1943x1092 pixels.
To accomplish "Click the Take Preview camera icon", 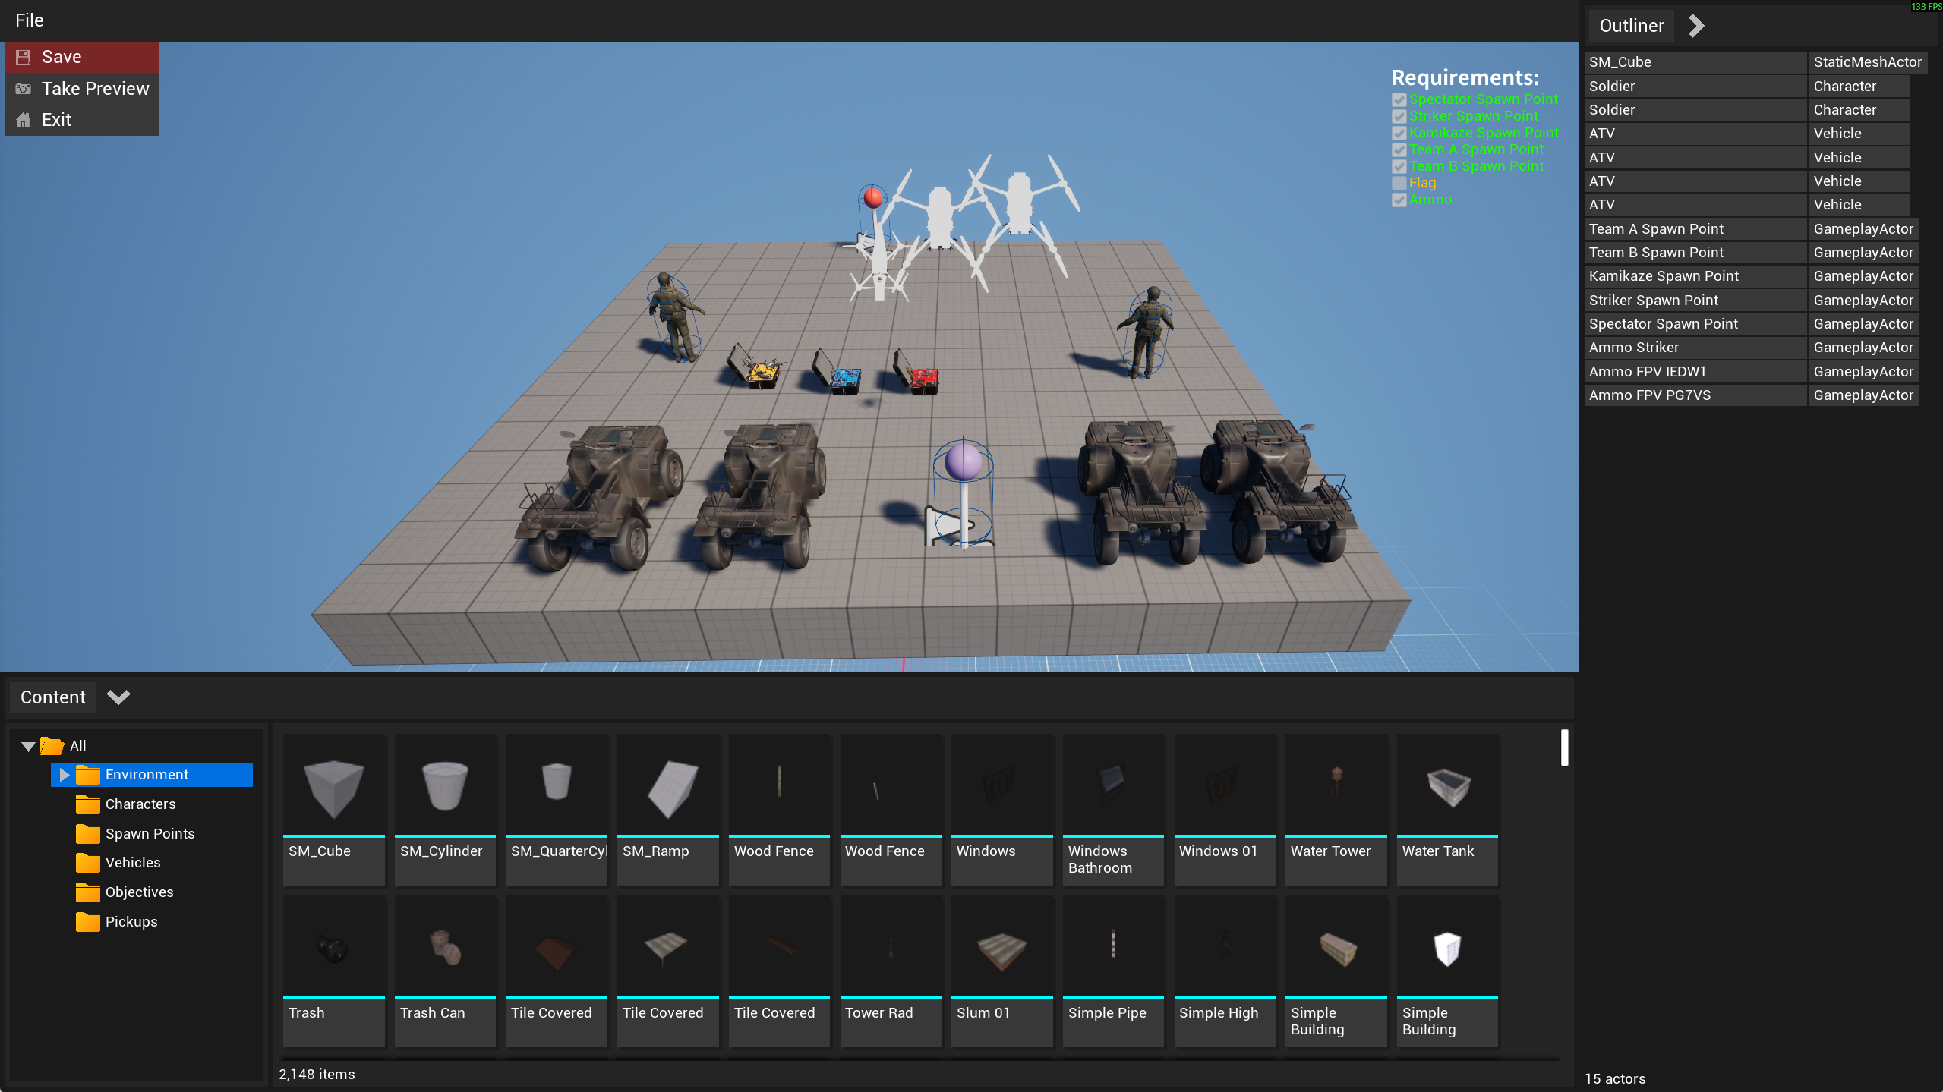I will [24, 89].
